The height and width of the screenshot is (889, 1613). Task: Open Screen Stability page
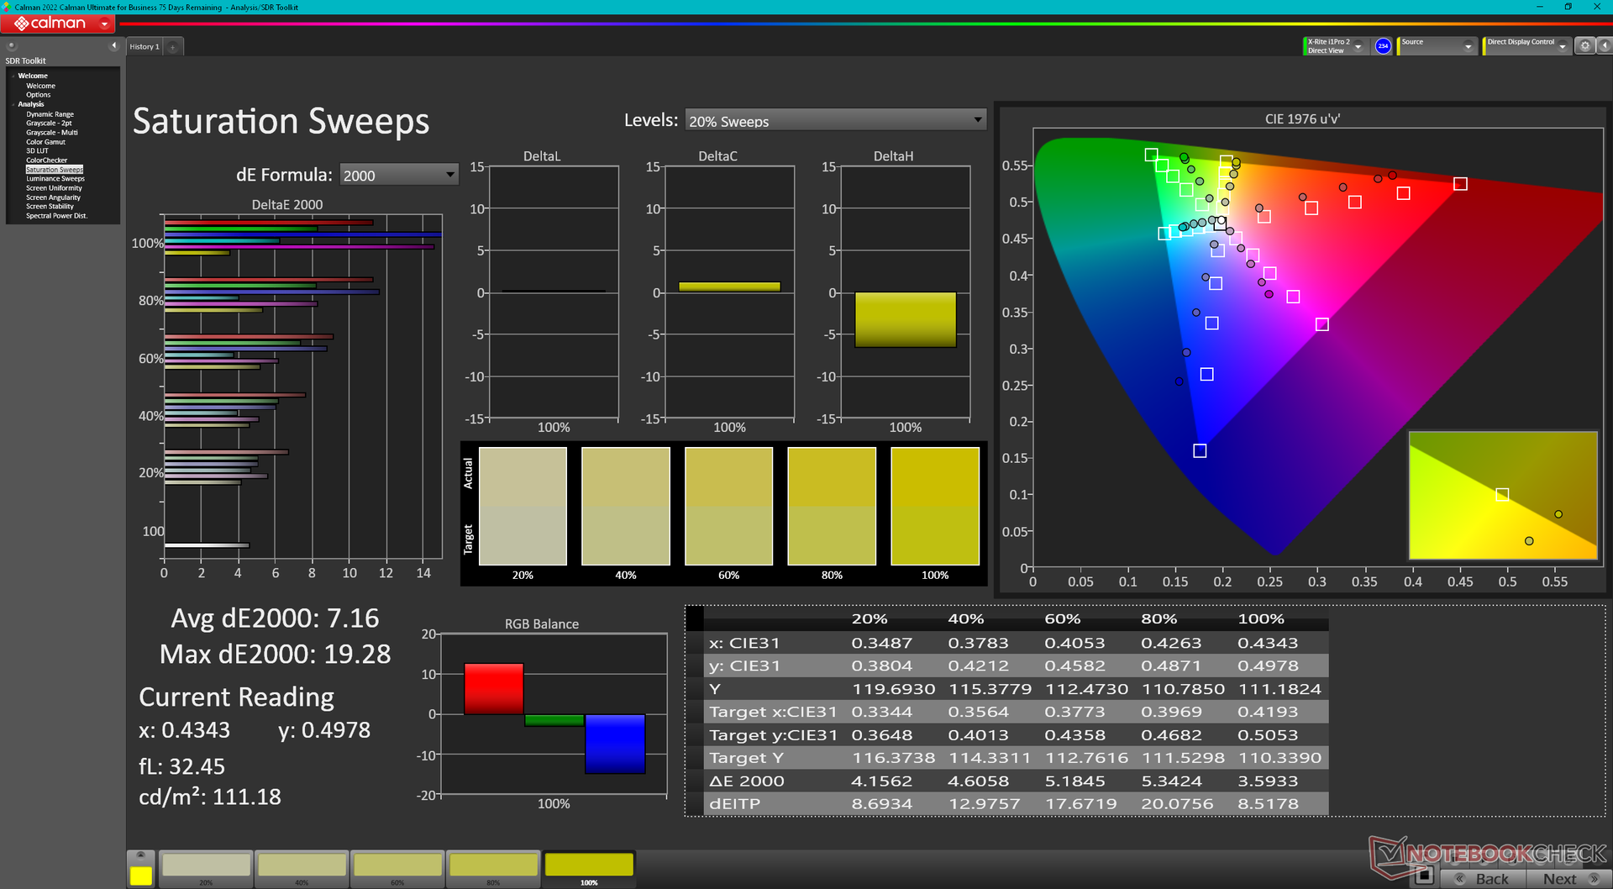pyautogui.click(x=50, y=207)
